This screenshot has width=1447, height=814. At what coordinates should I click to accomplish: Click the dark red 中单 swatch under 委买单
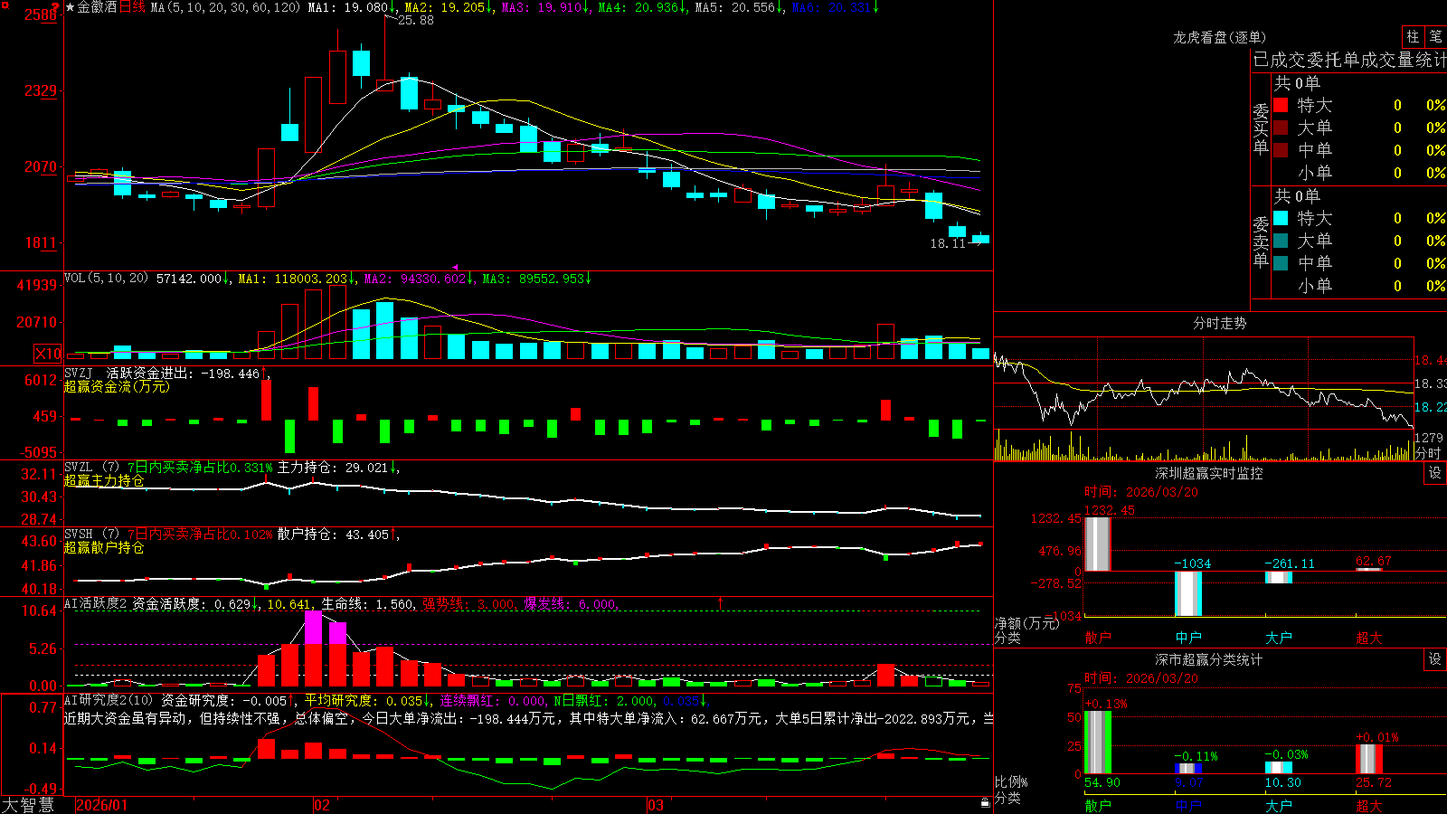point(1281,150)
